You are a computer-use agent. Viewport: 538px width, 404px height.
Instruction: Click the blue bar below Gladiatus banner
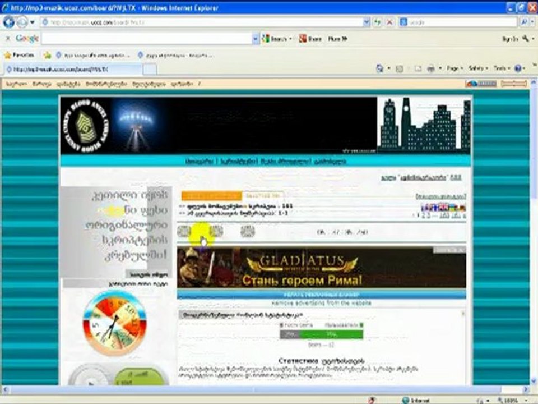pyautogui.click(x=322, y=295)
